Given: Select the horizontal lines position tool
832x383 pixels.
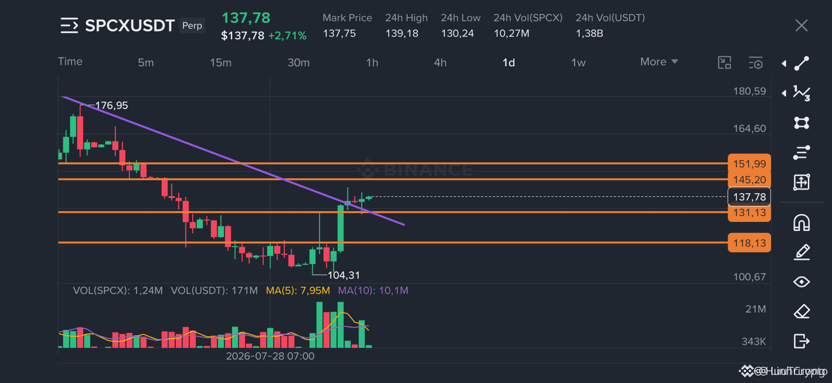Looking at the screenshot, I should point(801,152).
